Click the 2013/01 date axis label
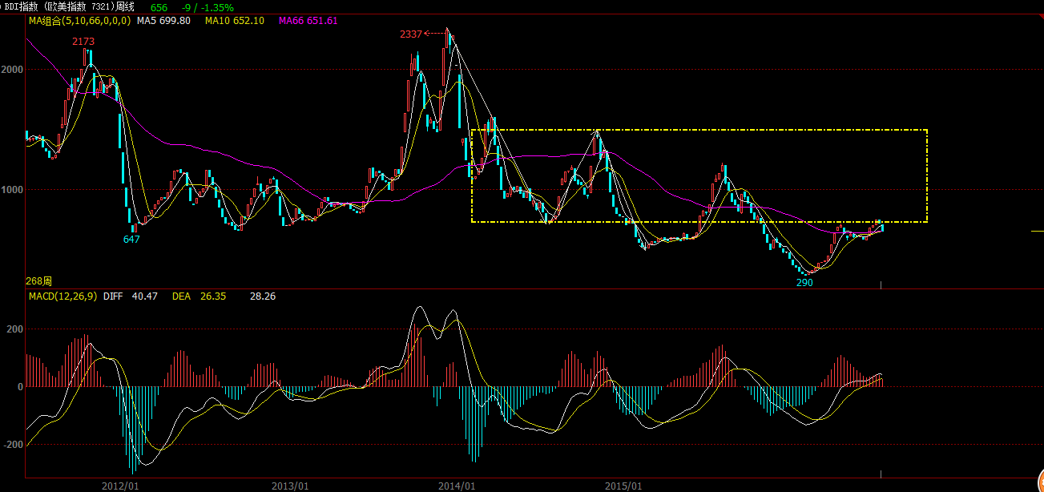The image size is (1044, 492). (x=290, y=486)
